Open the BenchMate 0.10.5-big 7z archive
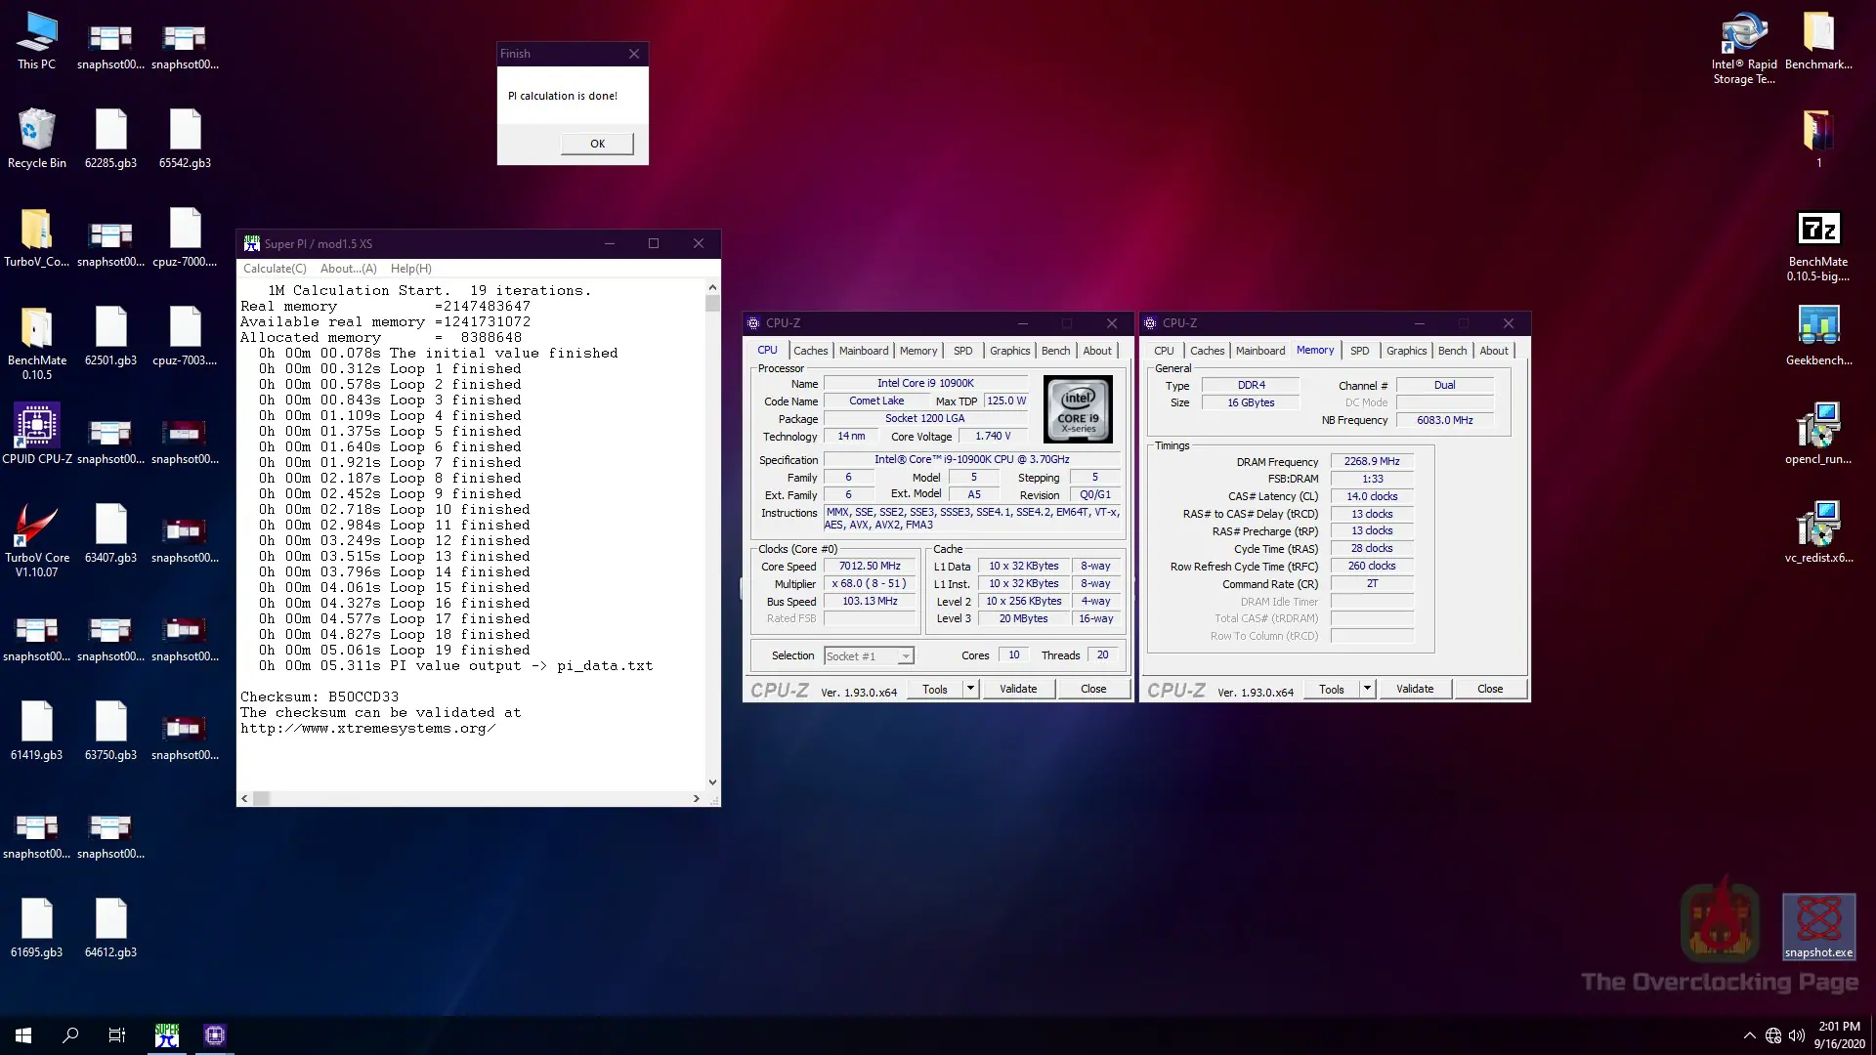 point(1818,247)
